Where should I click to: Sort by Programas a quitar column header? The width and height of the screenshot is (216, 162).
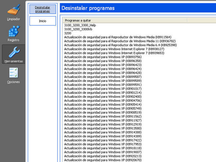(x=125, y=20)
